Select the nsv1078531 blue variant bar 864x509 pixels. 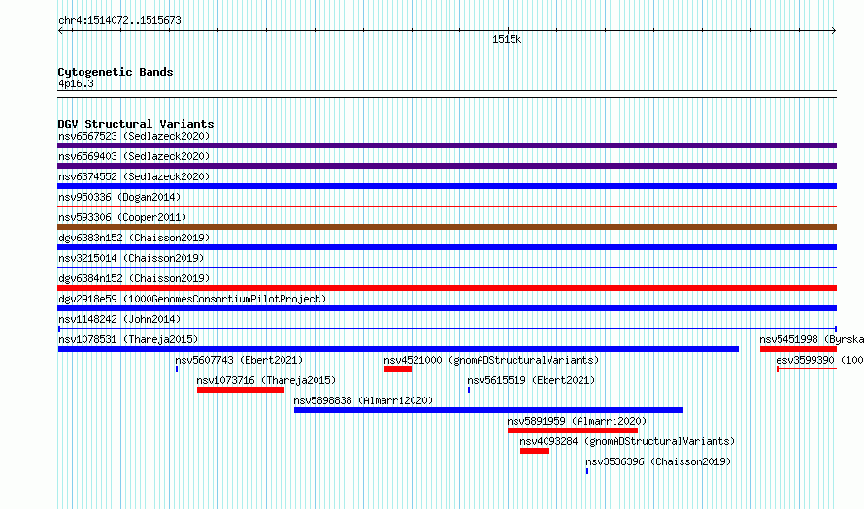[398, 349]
